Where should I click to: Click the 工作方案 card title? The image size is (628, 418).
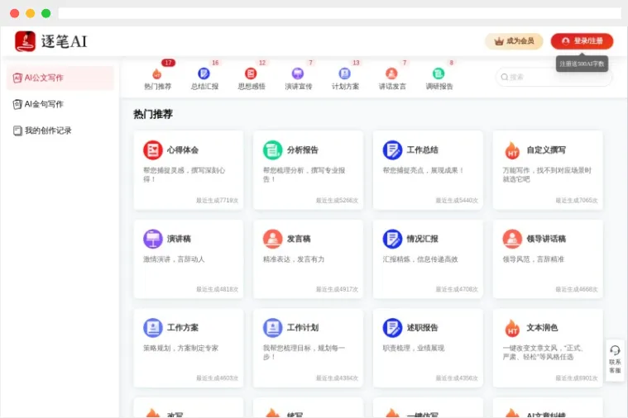point(183,328)
